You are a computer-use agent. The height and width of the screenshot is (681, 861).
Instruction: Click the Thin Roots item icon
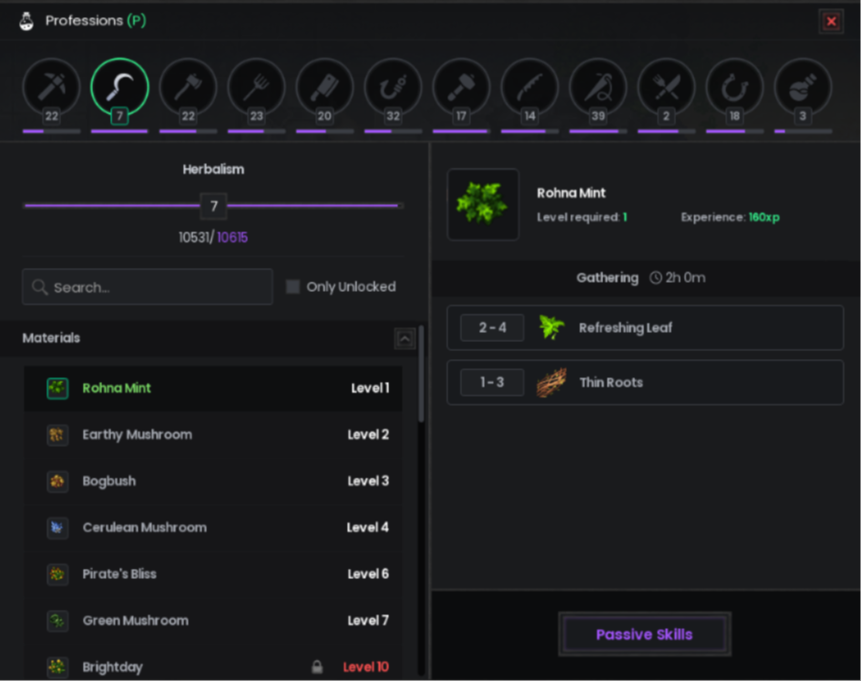click(x=551, y=383)
